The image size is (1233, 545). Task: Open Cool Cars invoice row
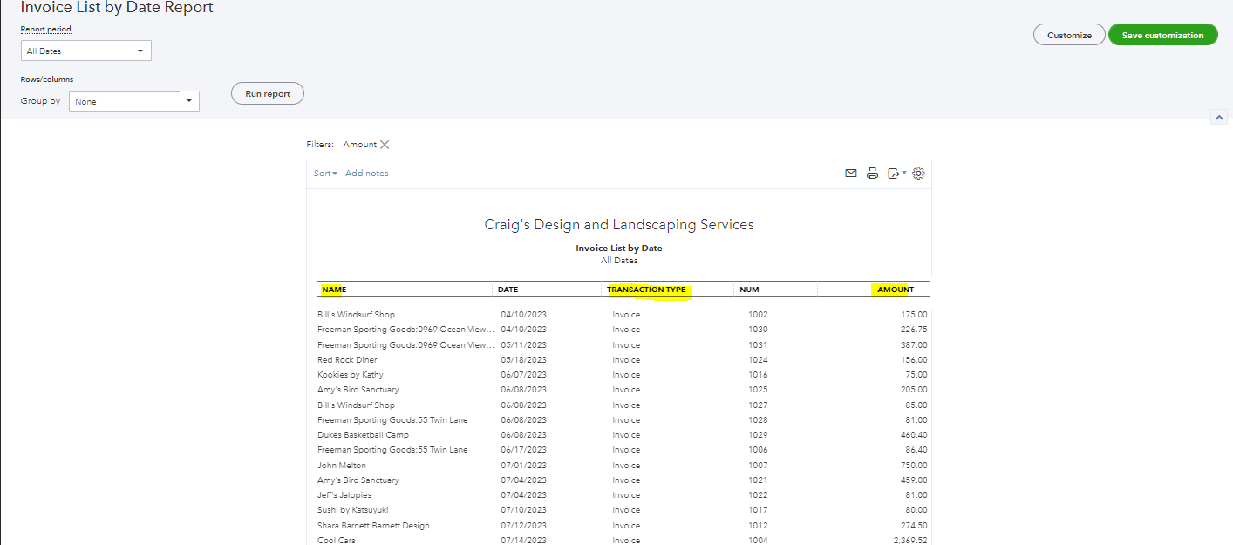click(x=623, y=541)
